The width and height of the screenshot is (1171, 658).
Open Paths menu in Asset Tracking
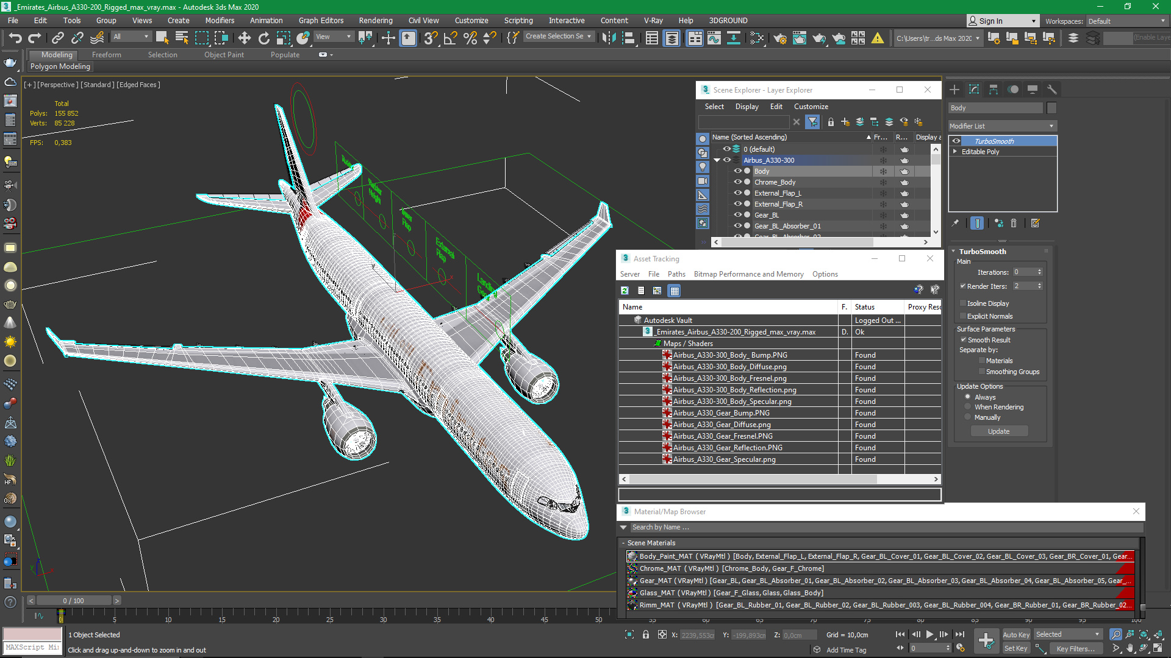coord(676,274)
